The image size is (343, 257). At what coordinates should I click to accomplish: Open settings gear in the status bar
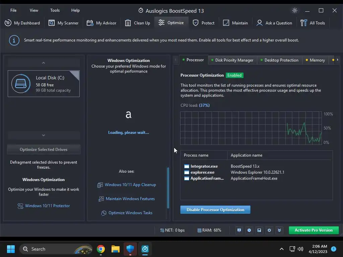pos(269,230)
